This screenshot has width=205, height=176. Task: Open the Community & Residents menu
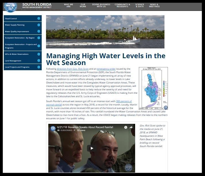(122, 5)
